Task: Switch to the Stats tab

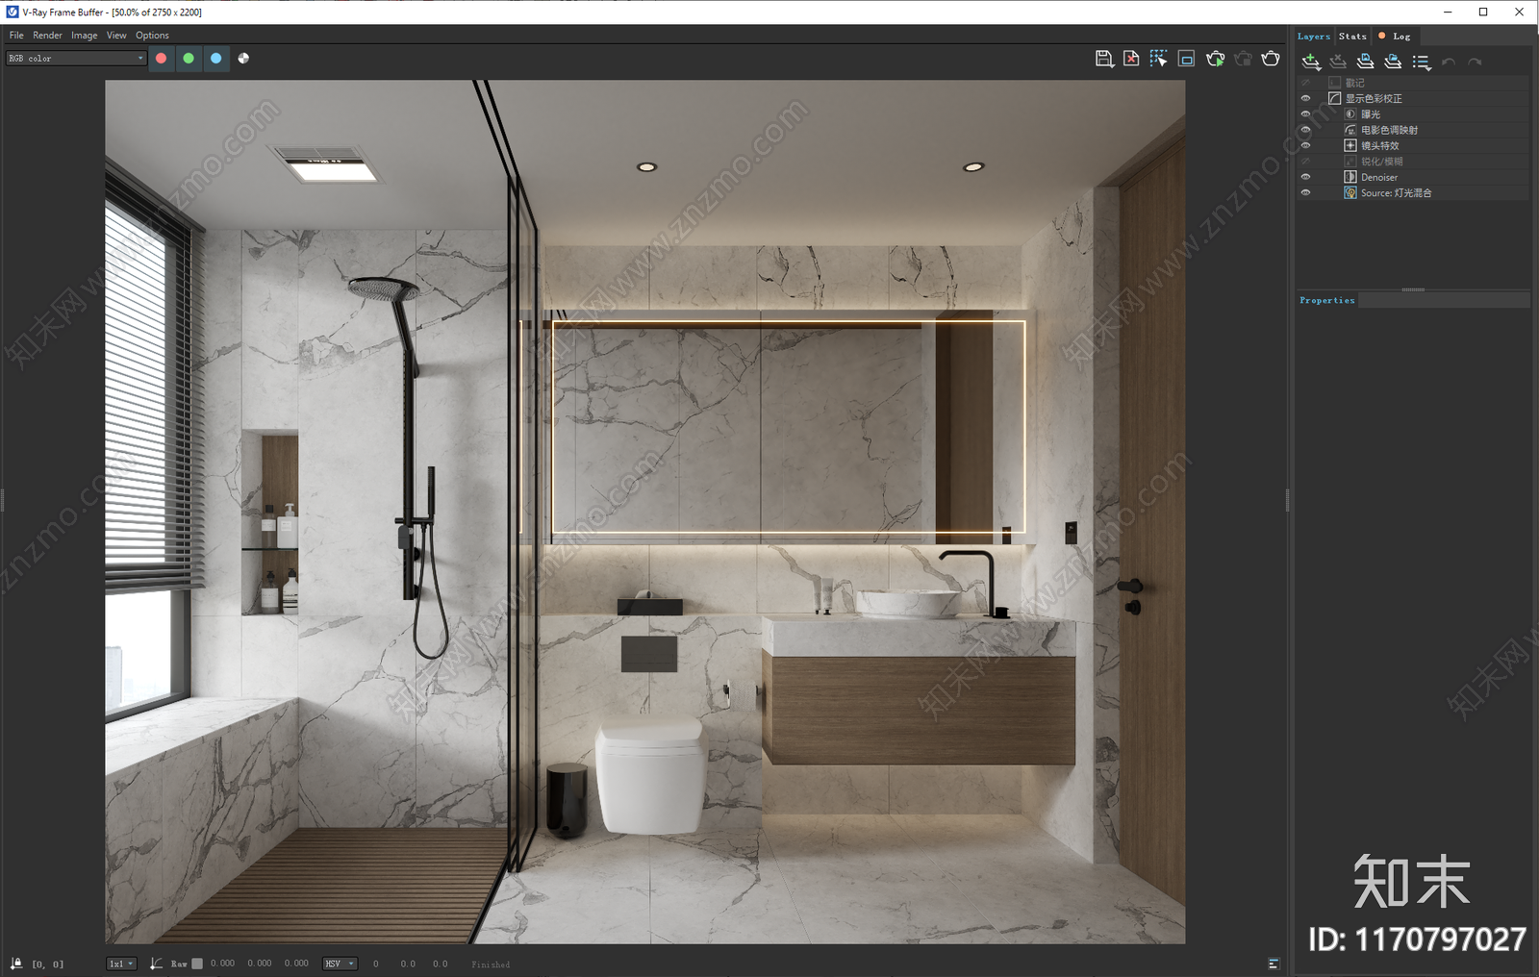Action: 1352,37
